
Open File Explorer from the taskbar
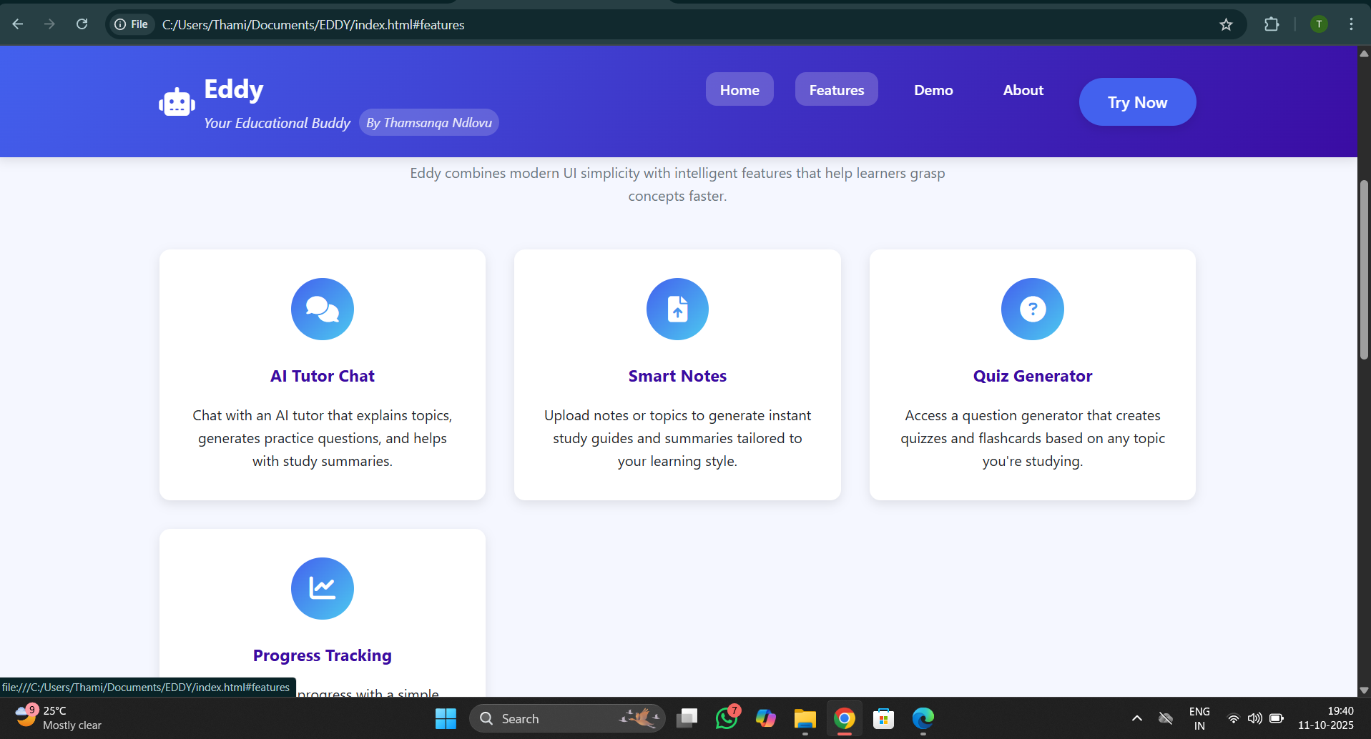pos(805,718)
